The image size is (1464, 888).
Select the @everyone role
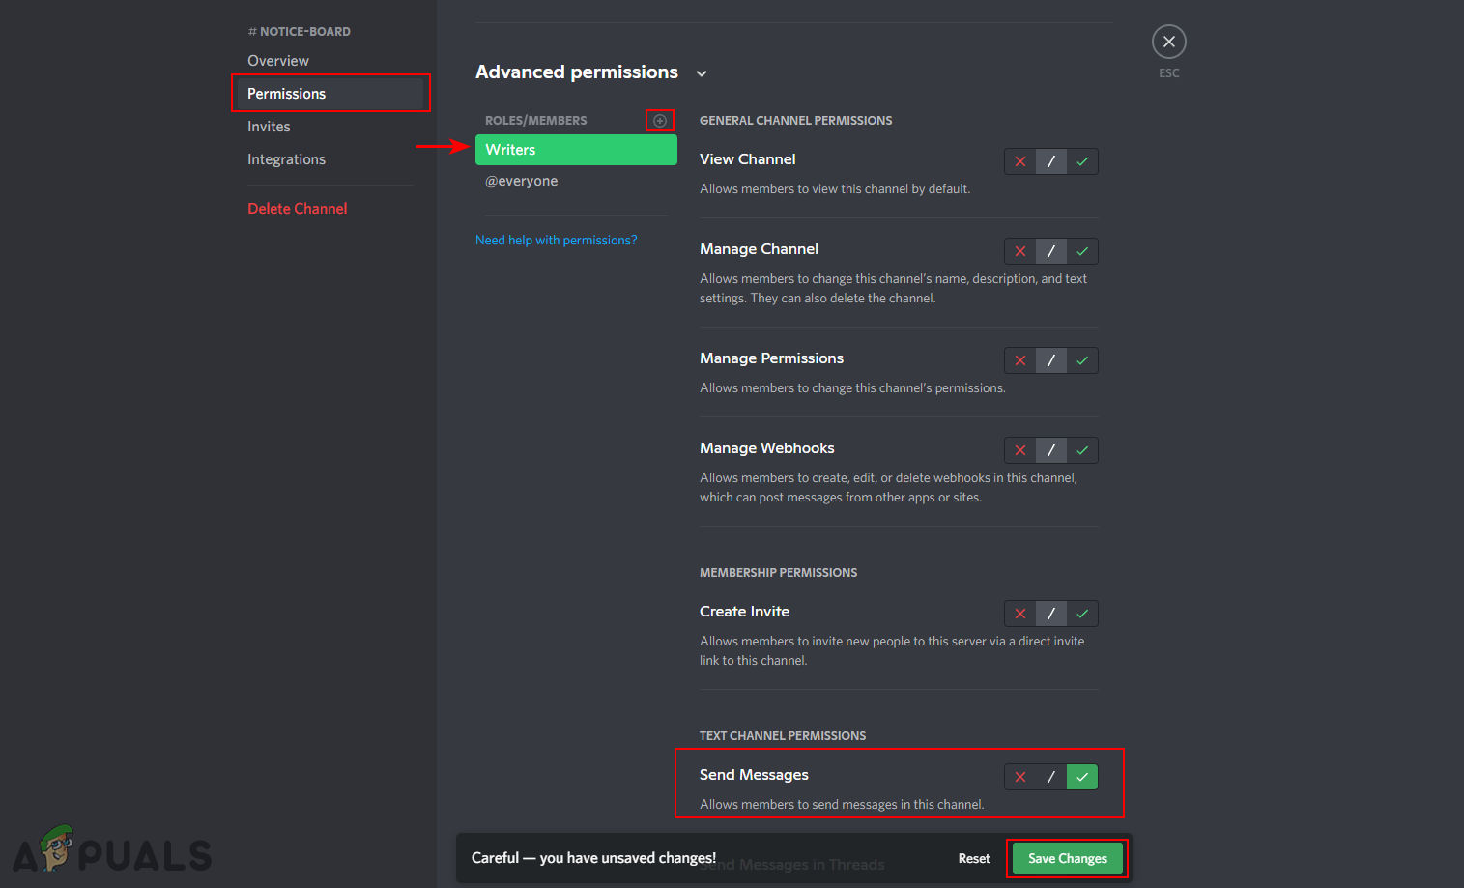[x=522, y=182]
